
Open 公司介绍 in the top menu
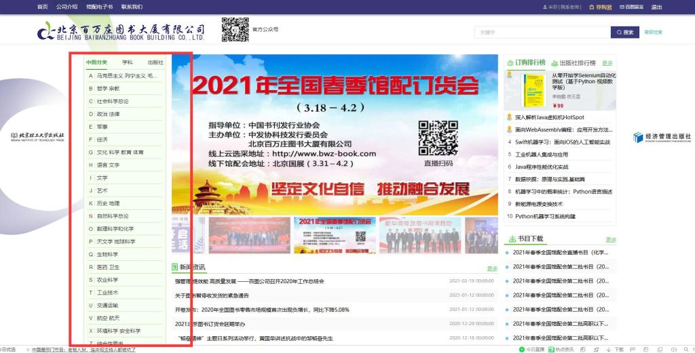[x=67, y=7]
